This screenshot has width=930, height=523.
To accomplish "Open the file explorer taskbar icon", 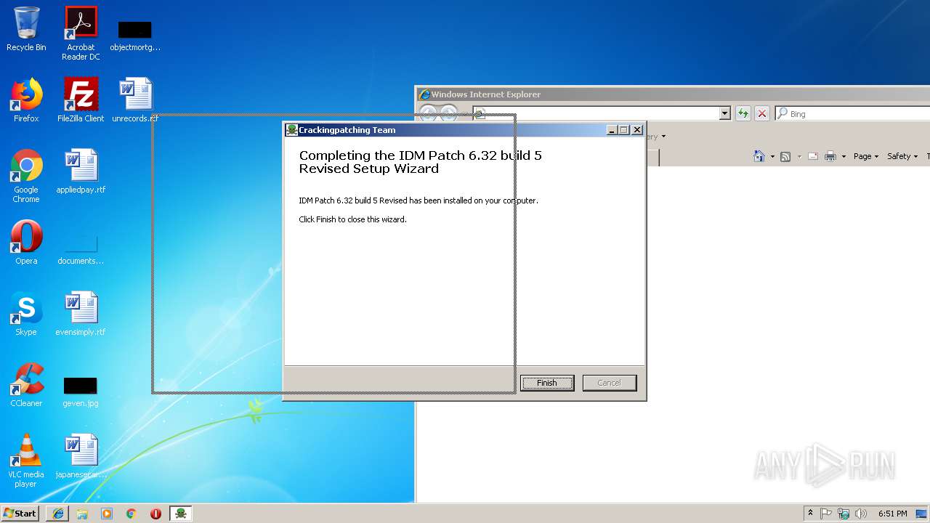I will 82,514.
